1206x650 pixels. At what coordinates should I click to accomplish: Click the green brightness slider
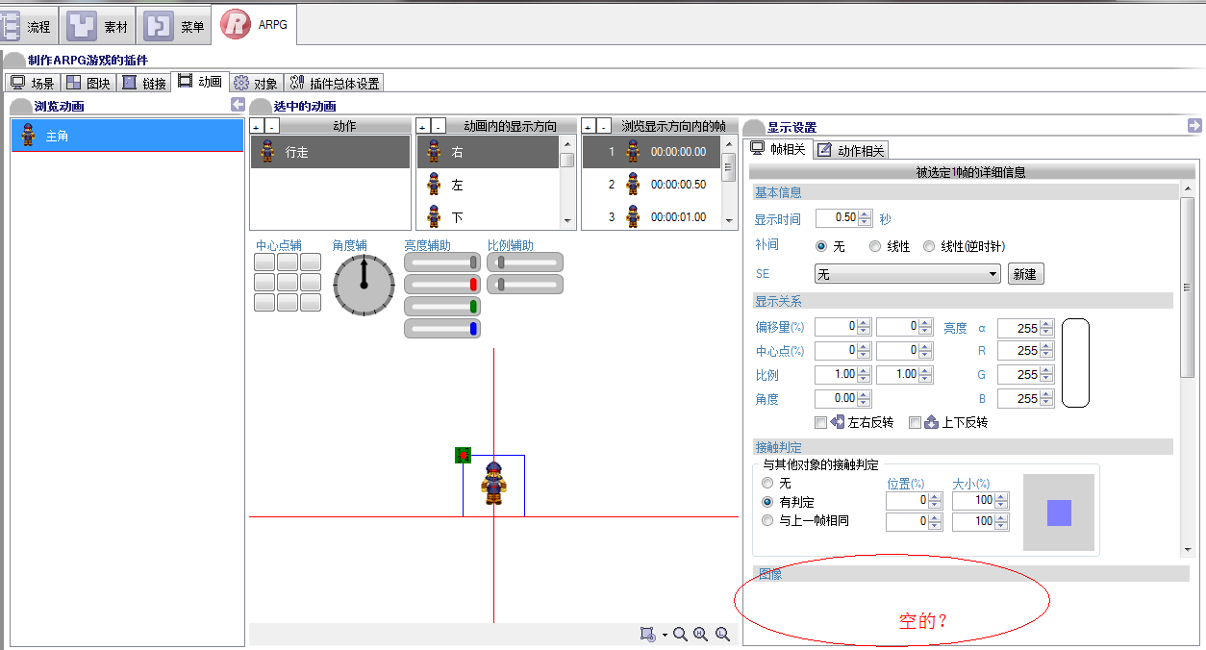click(x=442, y=307)
